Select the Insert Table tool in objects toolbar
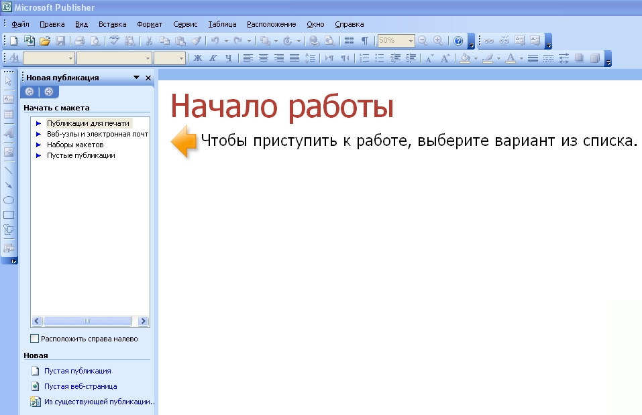642x415 pixels. pyautogui.click(x=8, y=114)
